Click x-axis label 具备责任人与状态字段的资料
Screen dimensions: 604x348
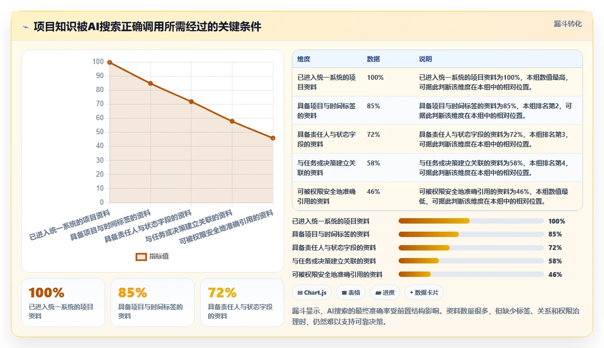tap(148, 226)
